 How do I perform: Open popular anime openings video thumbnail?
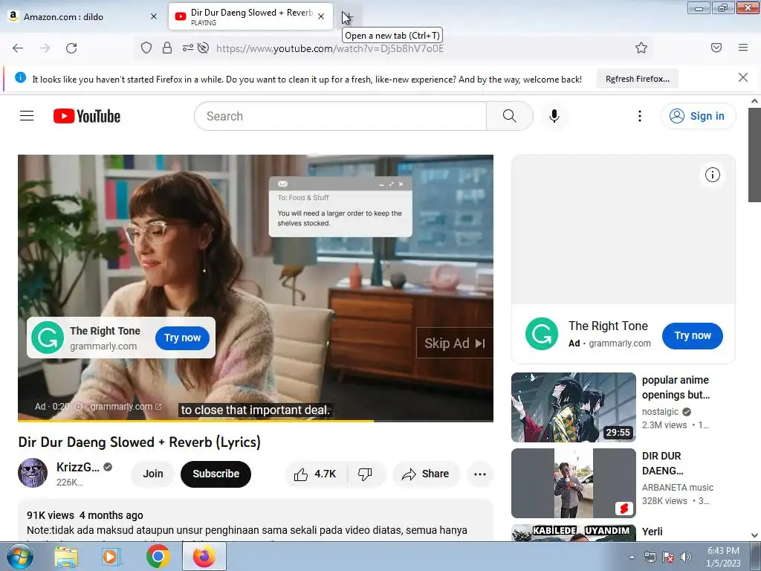point(573,407)
